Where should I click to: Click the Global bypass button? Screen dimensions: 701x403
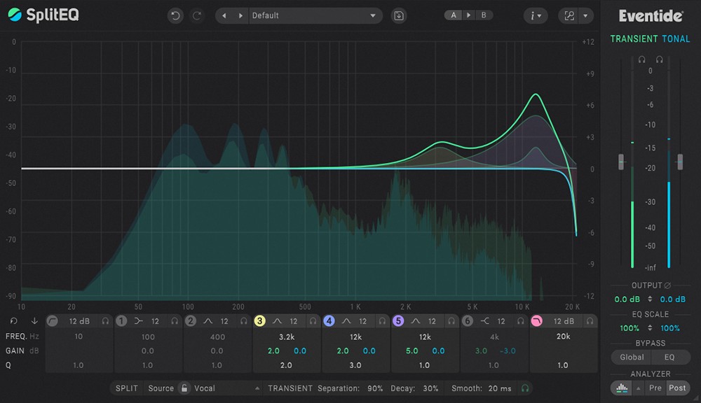(632, 357)
